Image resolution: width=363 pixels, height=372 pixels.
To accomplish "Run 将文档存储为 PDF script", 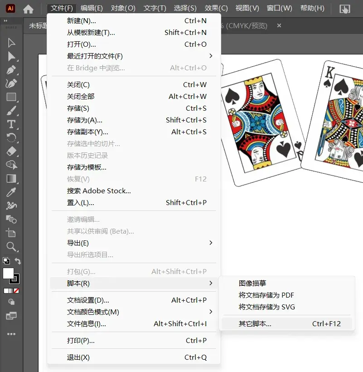I will 287,295.
